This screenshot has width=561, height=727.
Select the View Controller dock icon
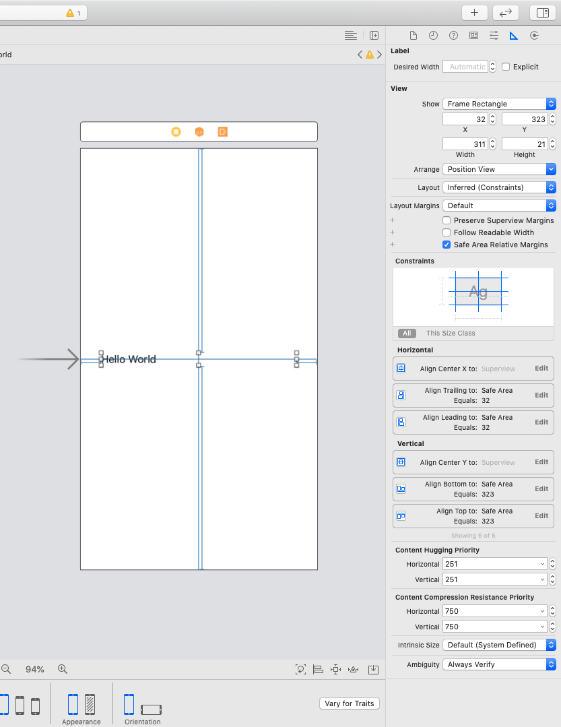[176, 131]
